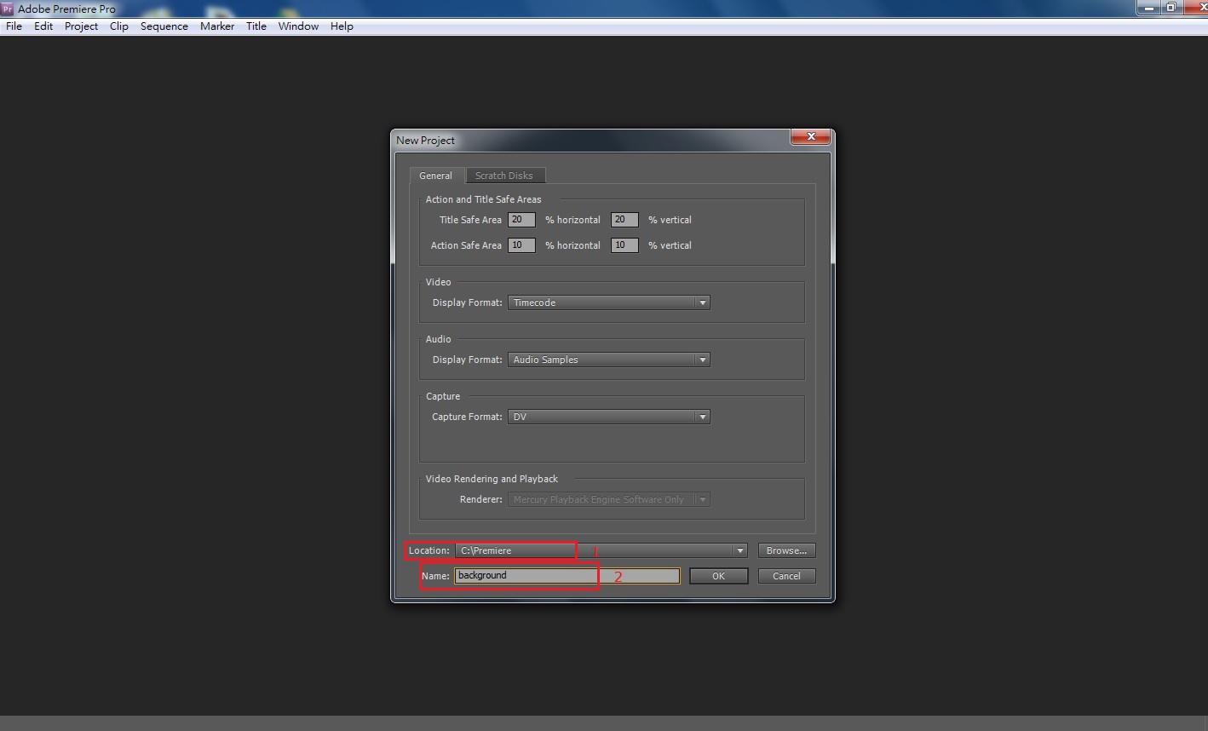
Task: Click Title Safe Area horizontal percent field
Action: point(521,220)
